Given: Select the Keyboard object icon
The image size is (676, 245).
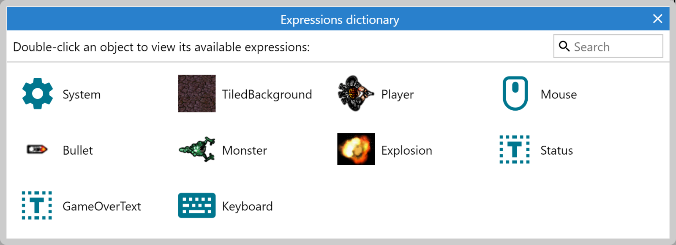Looking at the screenshot, I should [196, 206].
